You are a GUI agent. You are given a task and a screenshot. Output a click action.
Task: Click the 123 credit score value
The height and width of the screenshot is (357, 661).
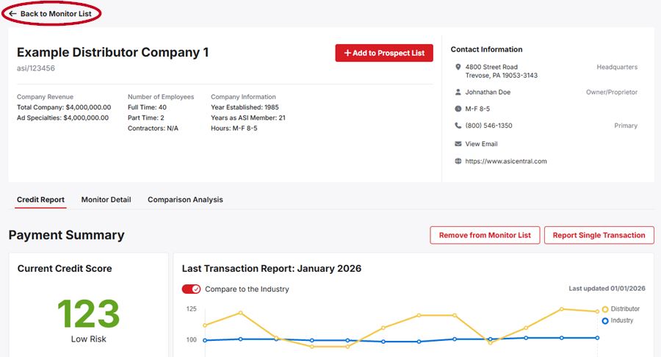[x=88, y=314]
